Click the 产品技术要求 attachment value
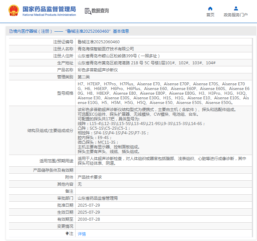Screen dimensions: 257x241 click(90, 177)
